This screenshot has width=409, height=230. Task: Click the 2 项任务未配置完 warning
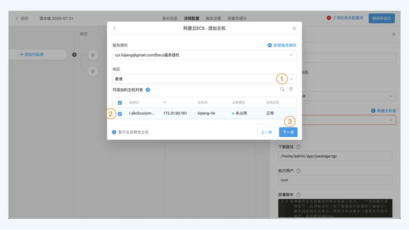(345, 18)
